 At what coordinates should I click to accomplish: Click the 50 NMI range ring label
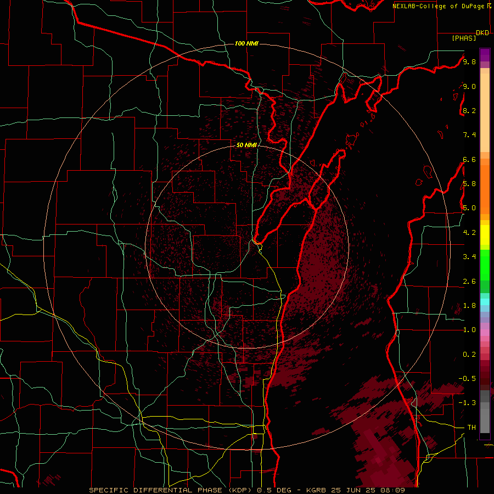point(246,145)
